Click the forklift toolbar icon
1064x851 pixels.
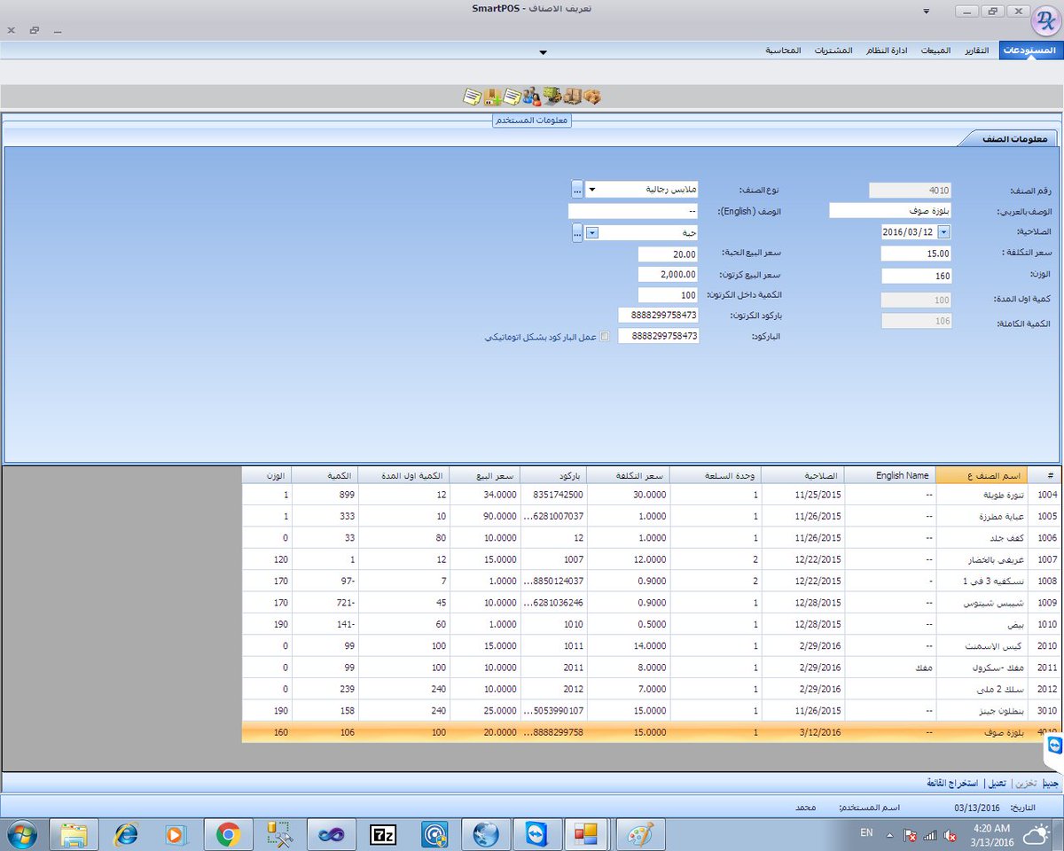click(552, 96)
